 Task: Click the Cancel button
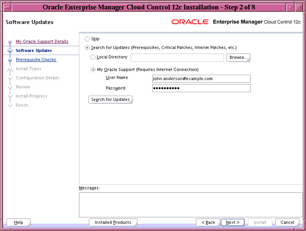(287, 222)
